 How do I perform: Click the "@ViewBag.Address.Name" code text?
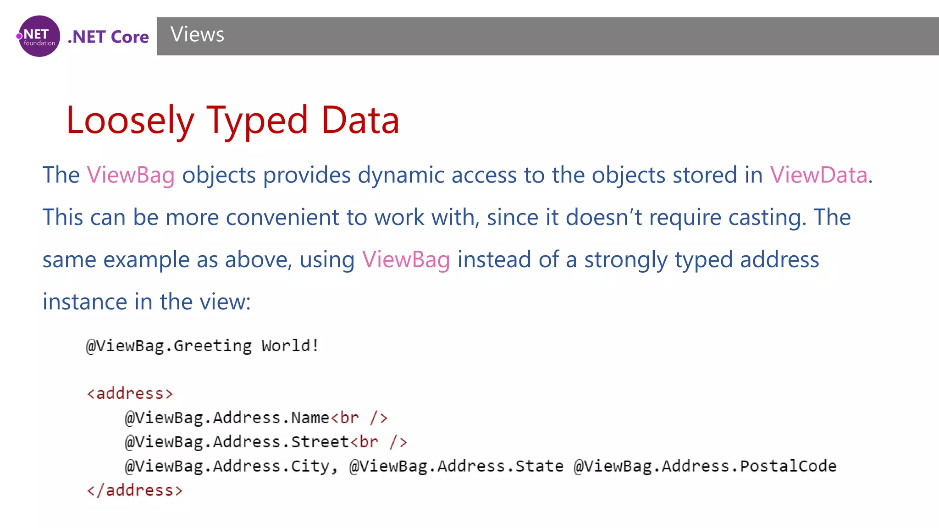coord(227,418)
